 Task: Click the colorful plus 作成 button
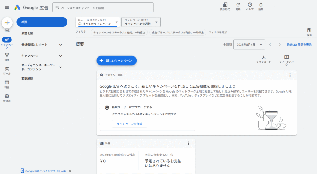pos(7,23)
